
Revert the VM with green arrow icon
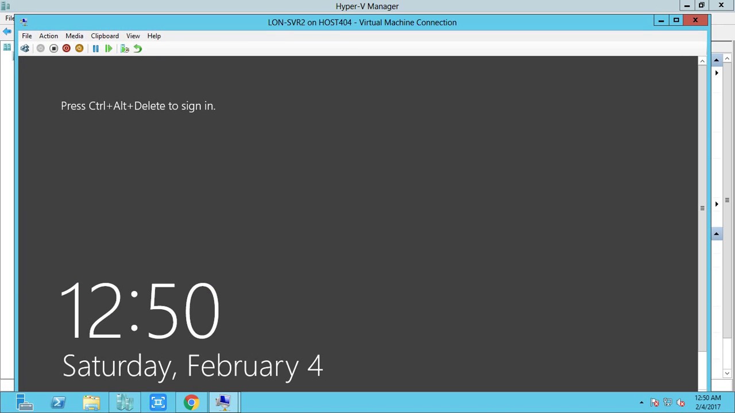(138, 49)
